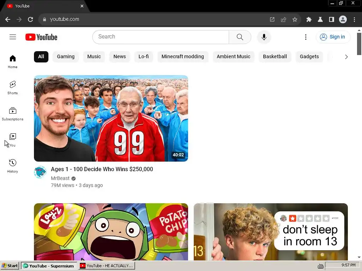
Task: Select the Ambient Music chip
Action: (x=233, y=57)
